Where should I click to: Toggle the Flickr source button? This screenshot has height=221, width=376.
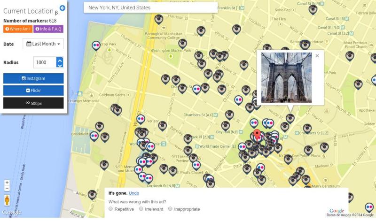click(33, 91)
